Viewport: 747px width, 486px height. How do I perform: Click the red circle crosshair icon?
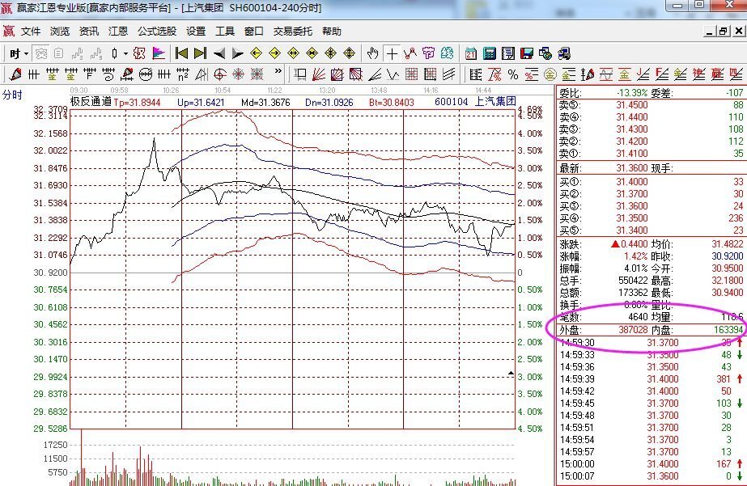[219, 74]
